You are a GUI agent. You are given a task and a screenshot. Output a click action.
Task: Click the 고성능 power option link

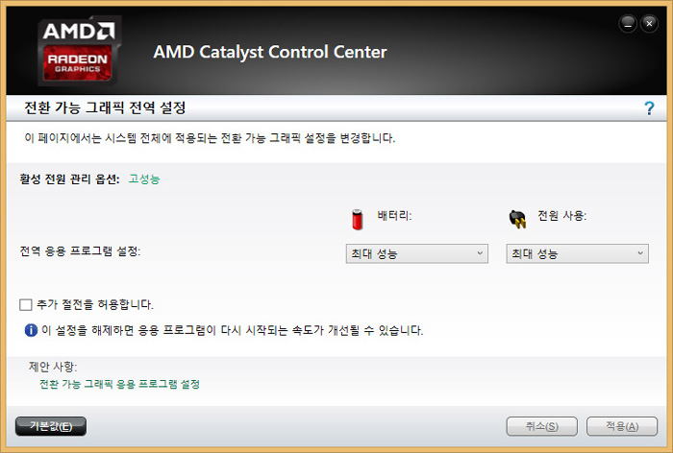(144, 179)
